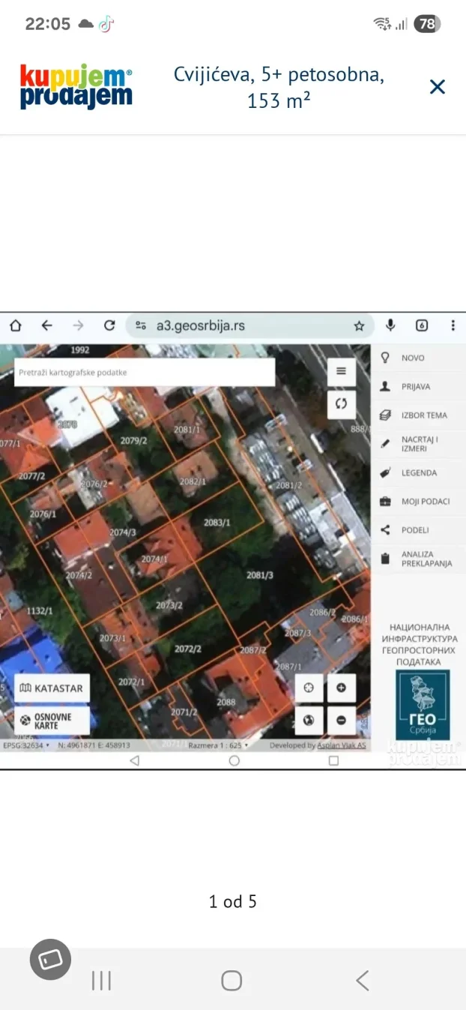The width and height of the screenshot is (466, 1010).
Task: Click the locate-me crosshair icon
Action: (x=308, y=688)
